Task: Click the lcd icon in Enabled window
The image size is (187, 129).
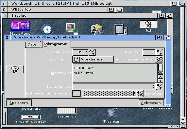Action: click(149, 24)
